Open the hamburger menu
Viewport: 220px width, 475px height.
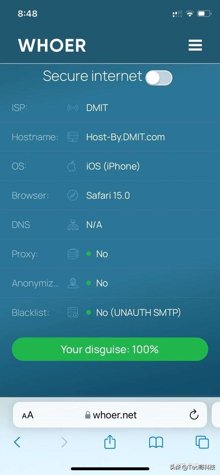tap(195, 45)
